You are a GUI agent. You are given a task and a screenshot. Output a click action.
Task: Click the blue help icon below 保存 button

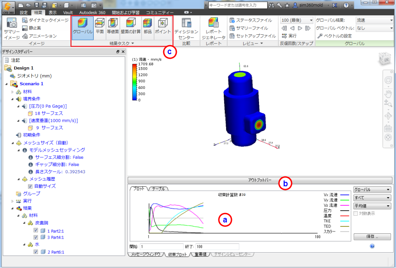(372, 246)
